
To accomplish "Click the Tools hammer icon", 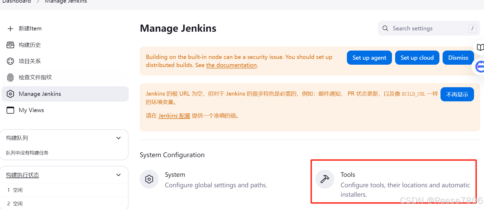I will coord(325,179).
